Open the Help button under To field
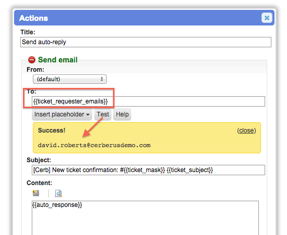The image size is (287, 235). [x=122, y=114]
